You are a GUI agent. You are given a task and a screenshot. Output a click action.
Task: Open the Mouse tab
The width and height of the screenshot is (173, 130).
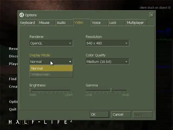tap(46, 22)
